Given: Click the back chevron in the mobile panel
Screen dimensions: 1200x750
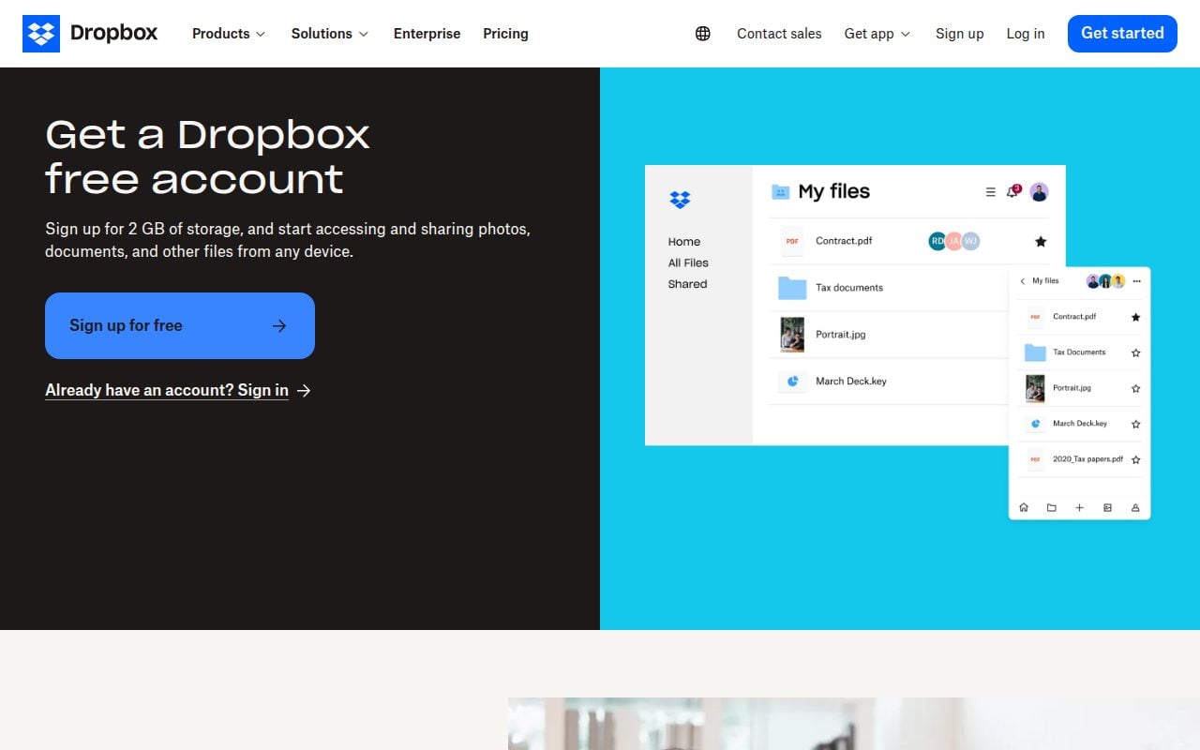Looking at the screenshot, I should (x=1022, y=281).
